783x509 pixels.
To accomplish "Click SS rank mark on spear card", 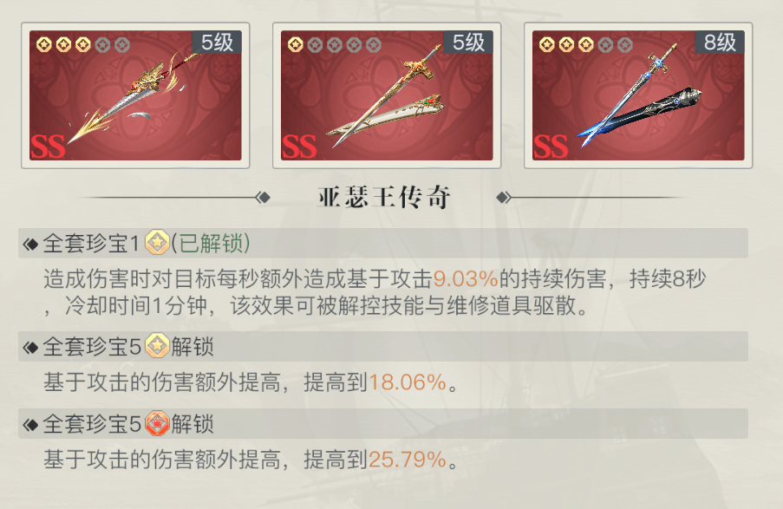I will 48,147.
